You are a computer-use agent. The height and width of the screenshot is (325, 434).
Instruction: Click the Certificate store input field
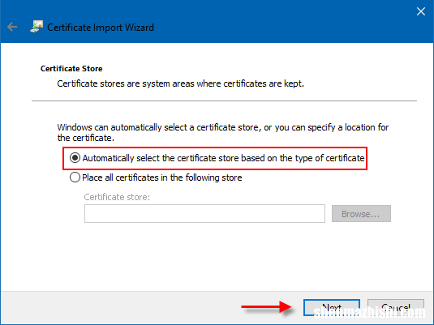(204, 213)
